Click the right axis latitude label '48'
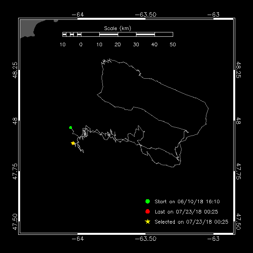Image resolution: width=253 pixels, height=253 pixels. (x=238, y=121)
